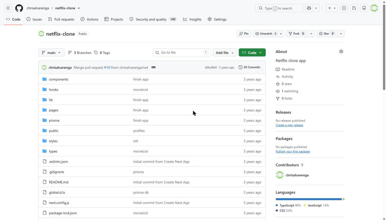Expand the Copilot options dropdown arrow
The image size is (386, 221).
pos(316,8)
